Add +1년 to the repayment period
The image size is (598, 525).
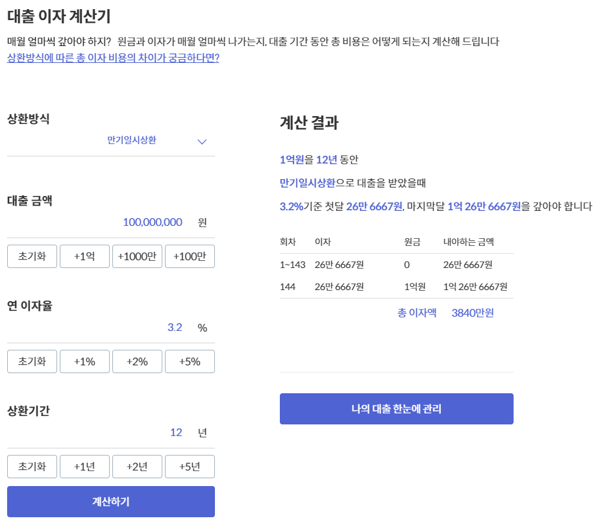(x=84, y=467)
